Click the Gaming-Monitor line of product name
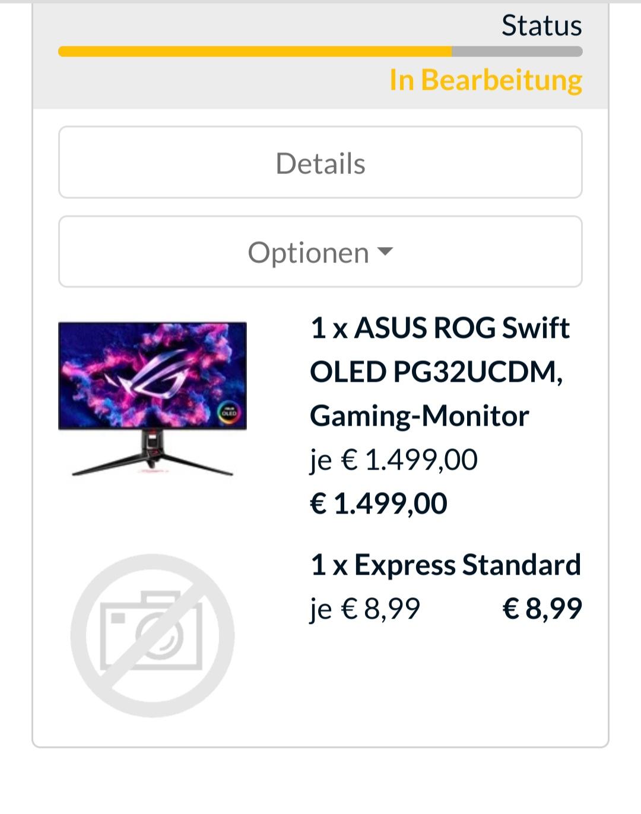The width and height of the screenshot is (641, 814). pyautogui.click(x=419, y=416)
